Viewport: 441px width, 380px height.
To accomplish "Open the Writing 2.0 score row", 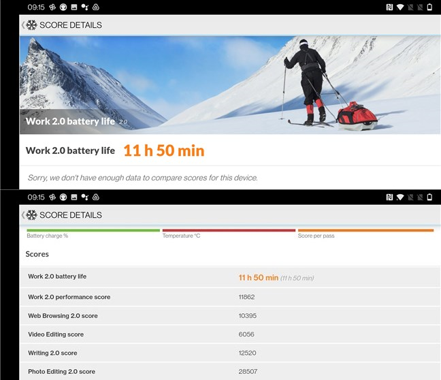I will tap(230, 353).
